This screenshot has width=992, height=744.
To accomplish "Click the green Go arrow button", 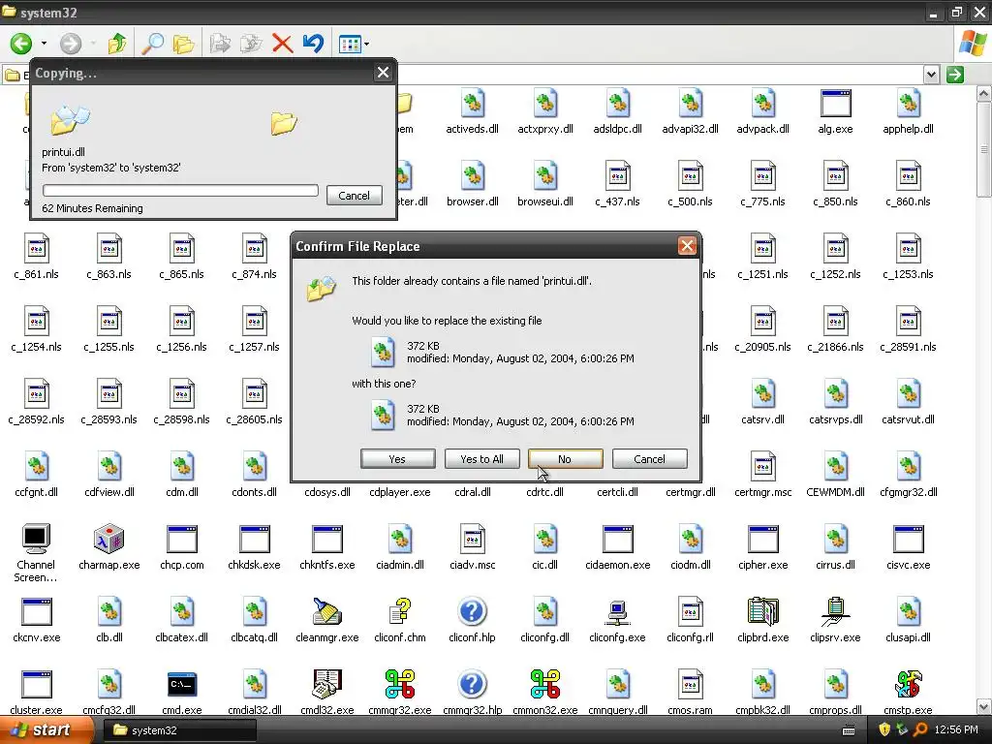I will point(955,75).
